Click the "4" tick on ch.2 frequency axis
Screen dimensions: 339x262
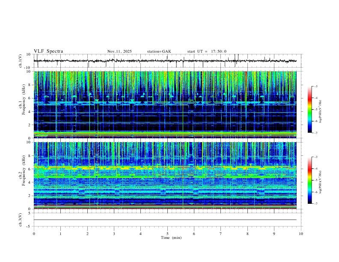[30, 182]
